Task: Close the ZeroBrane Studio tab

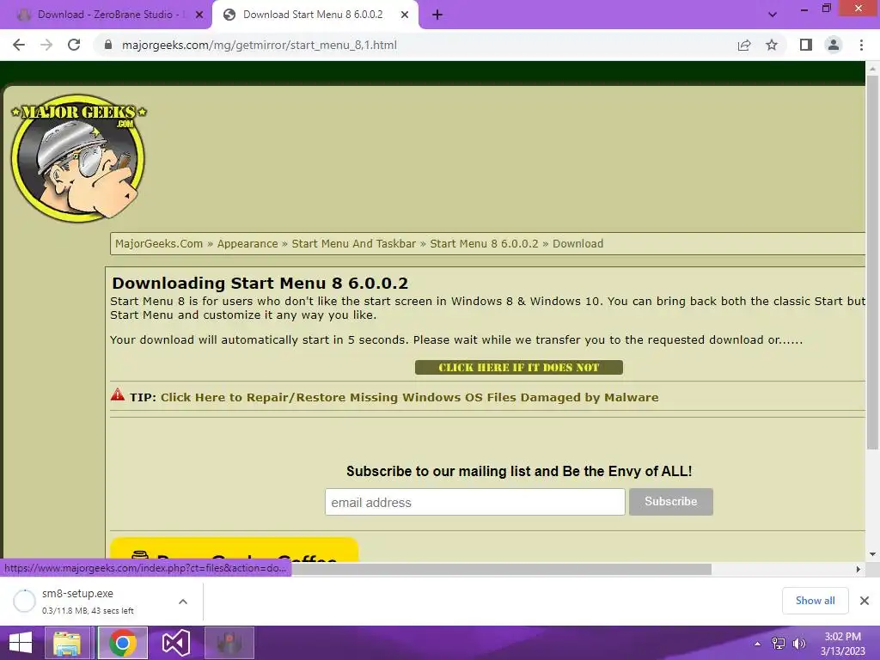Action: click(x=199, y=15)
